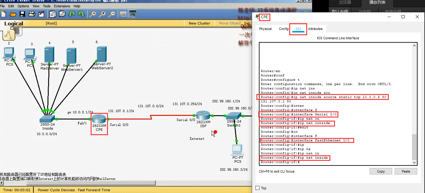The height and width of the screenshot is (193, 425).
Task: Select the CPE 2621XM router
Action: [x=99, y=119]
